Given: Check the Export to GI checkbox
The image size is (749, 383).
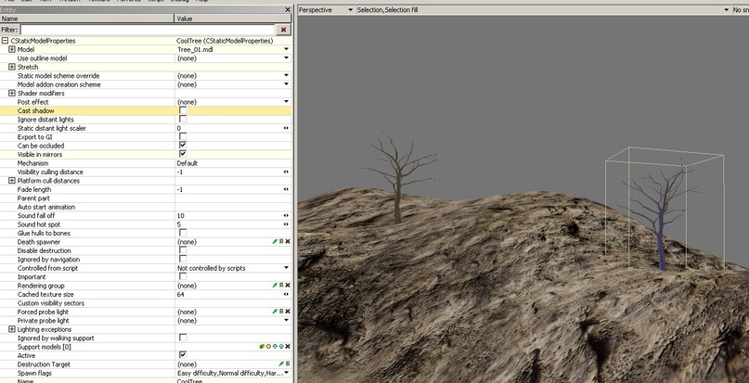Looking at the screenshot, I should click(x=183, y=137).
